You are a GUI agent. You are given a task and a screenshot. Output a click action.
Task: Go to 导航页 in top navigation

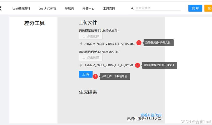pos(69,8)
